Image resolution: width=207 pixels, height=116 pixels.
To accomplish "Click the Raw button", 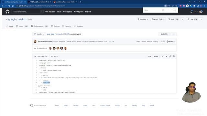I will pyautogui.click(x=150, y=56).
